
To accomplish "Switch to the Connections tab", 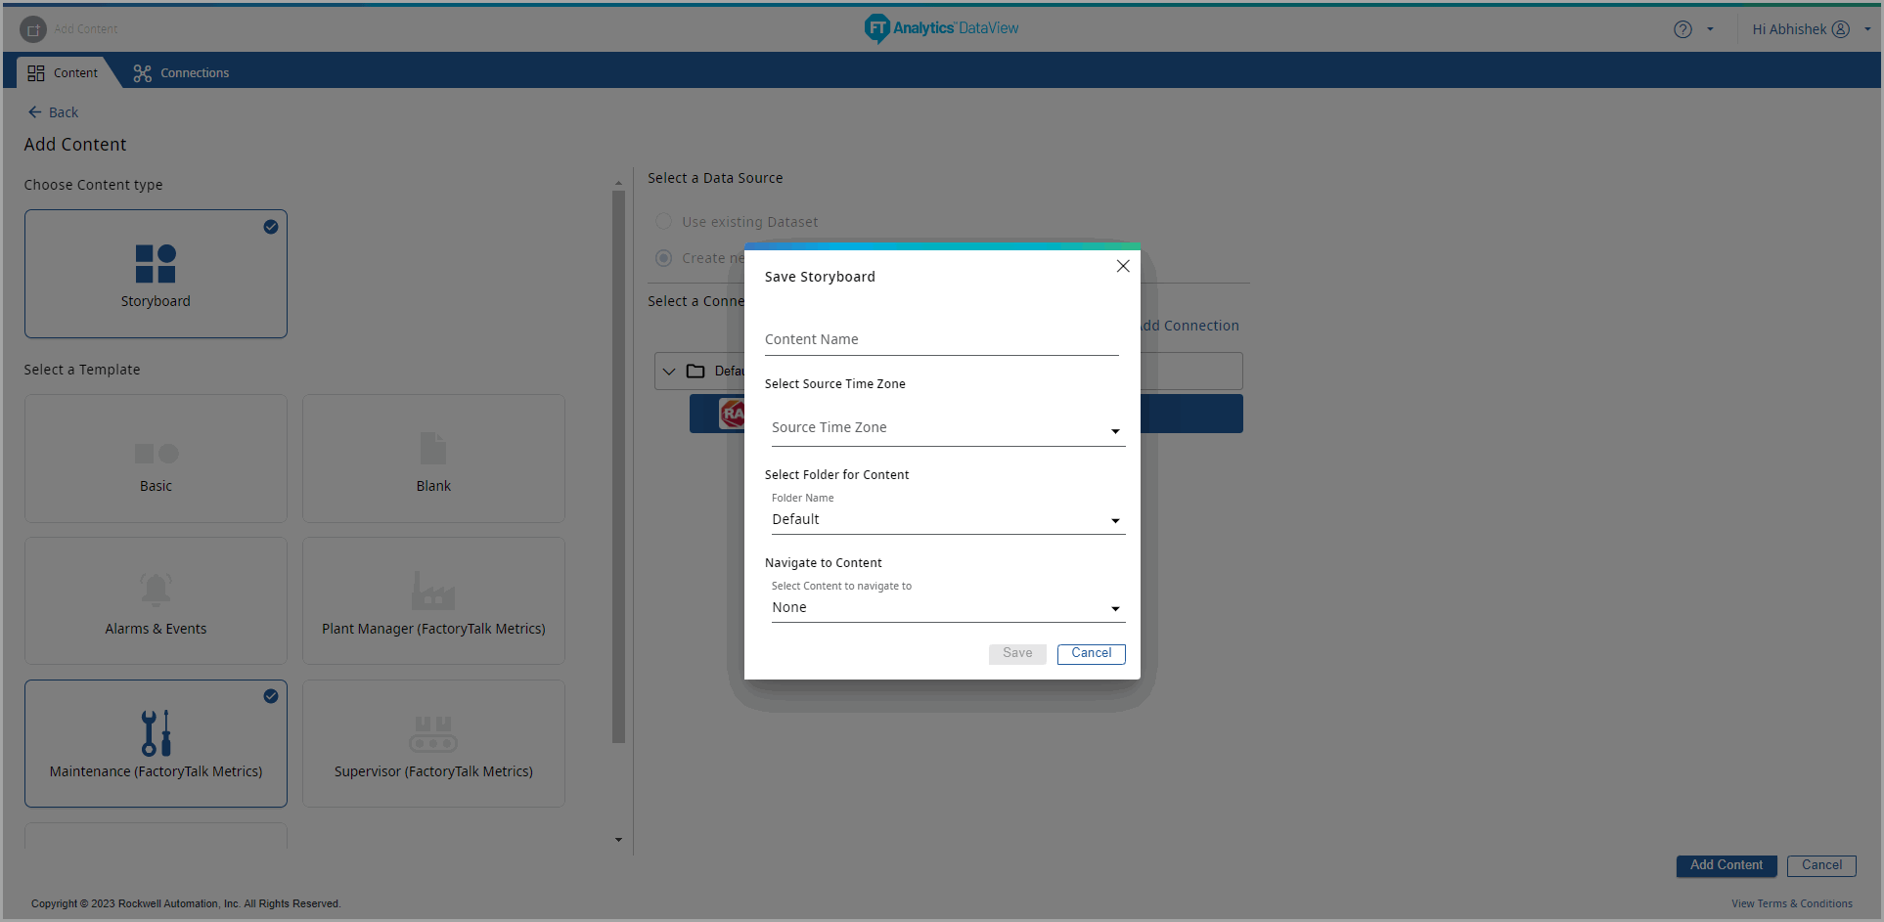I will click(x=182, y=73).
